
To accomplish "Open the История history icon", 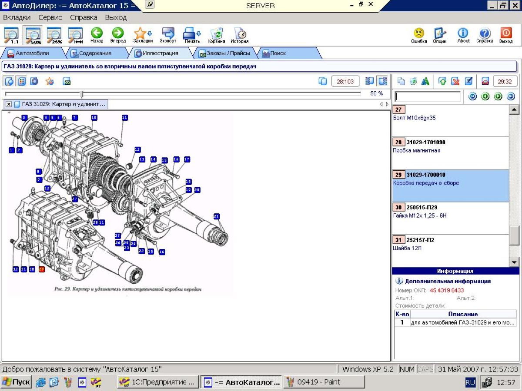I will coord(239,35).
